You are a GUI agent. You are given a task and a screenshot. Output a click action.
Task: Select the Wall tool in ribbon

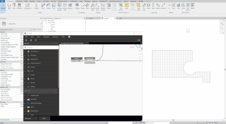tap(9, 6)
